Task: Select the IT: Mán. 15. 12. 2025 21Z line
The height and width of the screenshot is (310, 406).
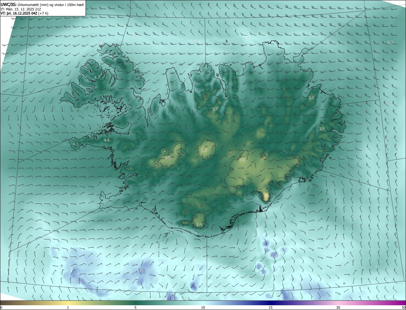Action: coord(21,9)
